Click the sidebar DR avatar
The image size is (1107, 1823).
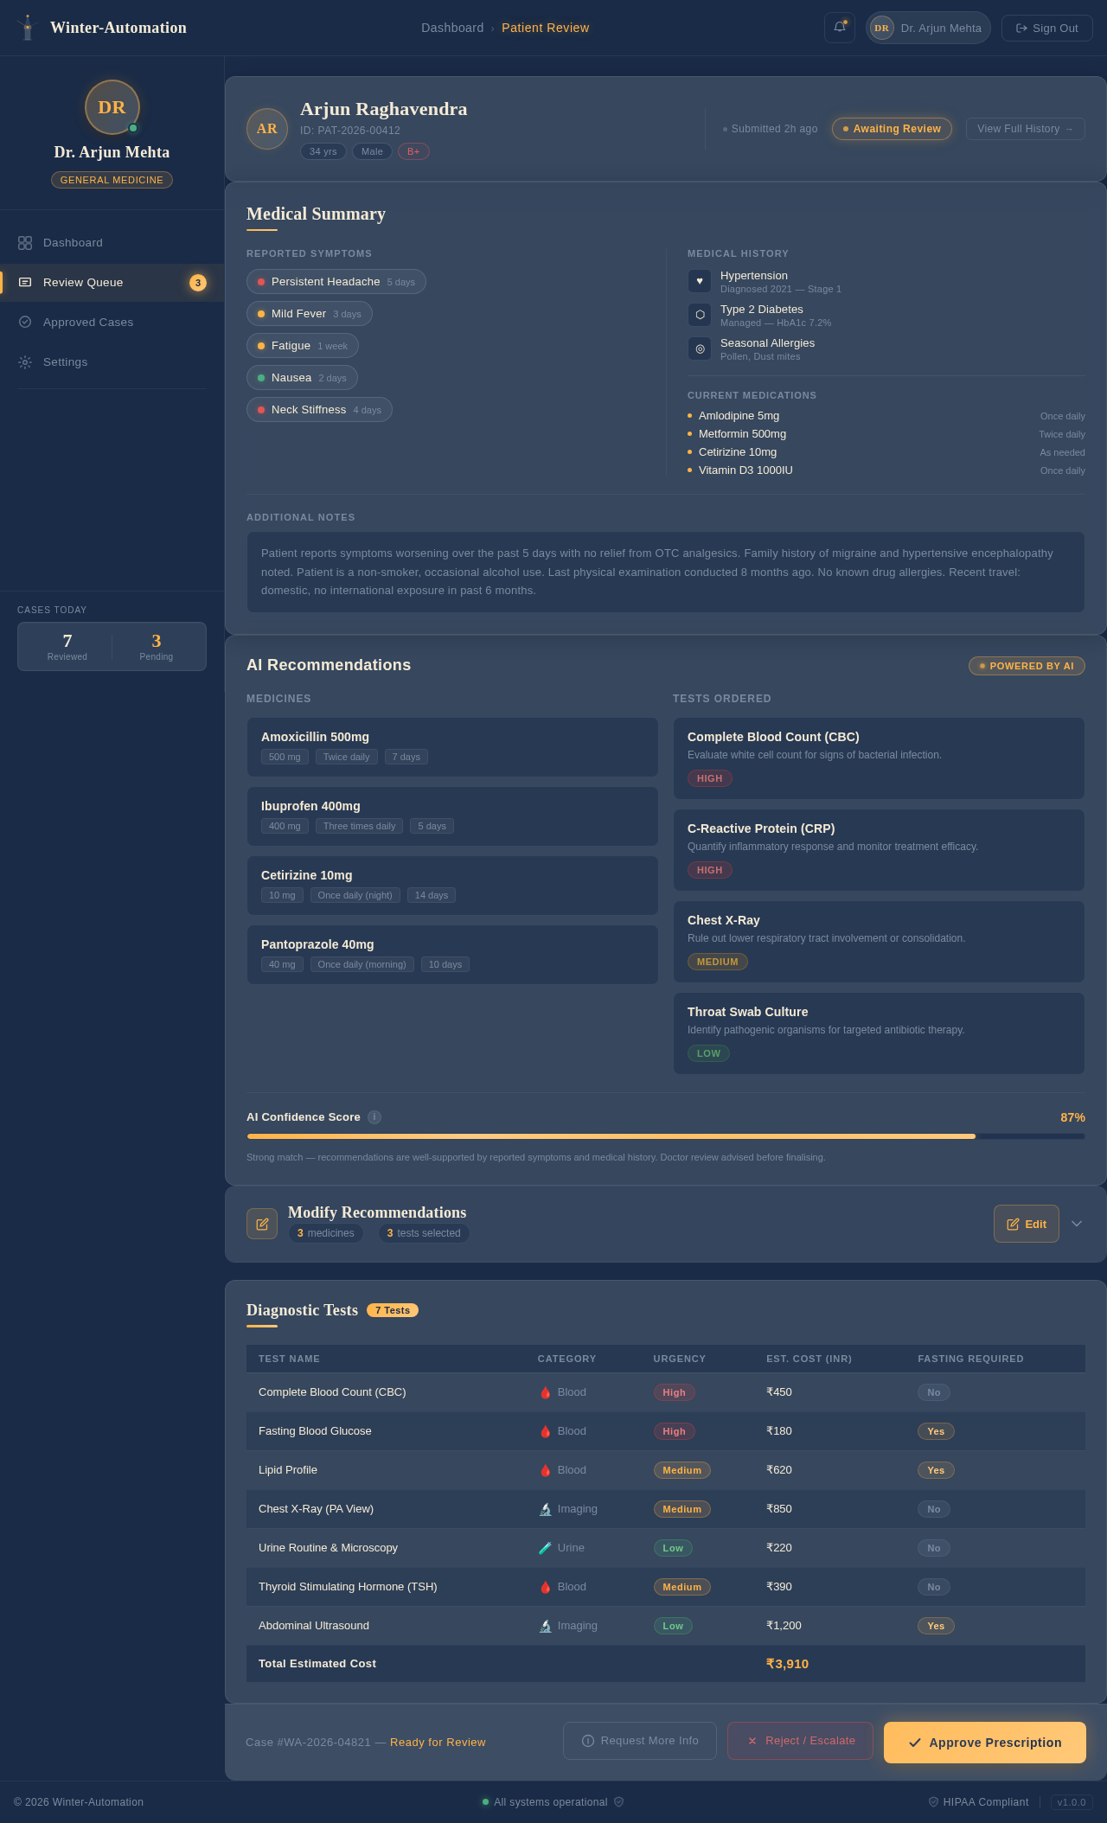click(x=112, y=107)
